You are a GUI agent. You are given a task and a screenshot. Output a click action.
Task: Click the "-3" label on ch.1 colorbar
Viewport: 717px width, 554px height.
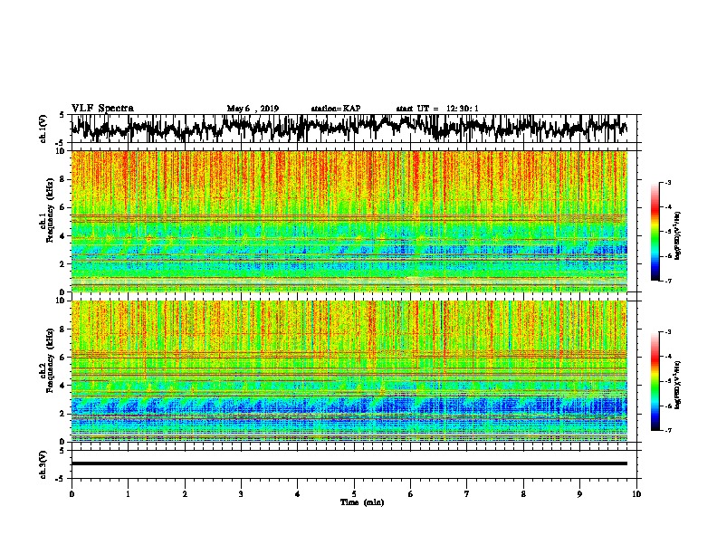tap(667, 182)
